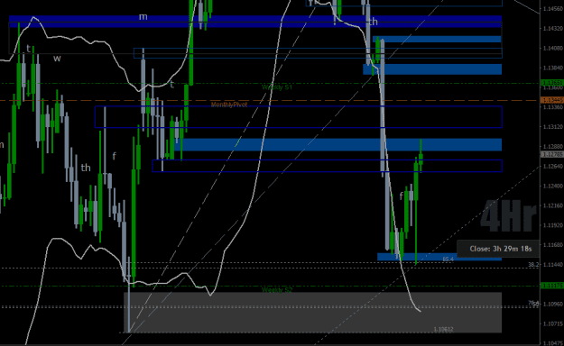Click the 1.11680 price axis label
Screen dimensions: 564x346
coord(553,245)
